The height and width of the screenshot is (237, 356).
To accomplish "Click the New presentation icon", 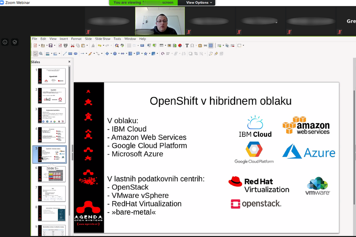I will 35,45.
